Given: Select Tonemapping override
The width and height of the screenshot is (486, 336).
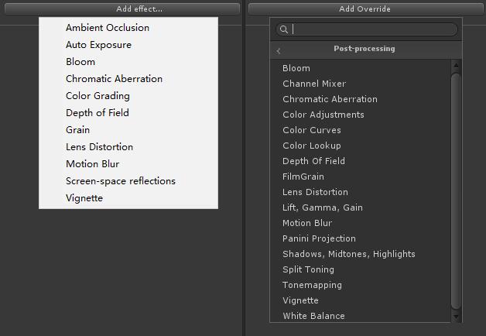Looking at the screenshot, I should click(312, 285).
